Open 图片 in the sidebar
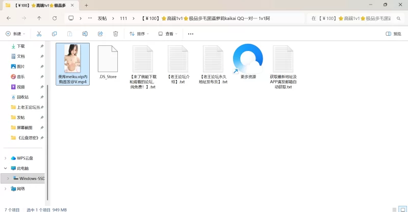 pyautogui.click(x=21, y=66)
